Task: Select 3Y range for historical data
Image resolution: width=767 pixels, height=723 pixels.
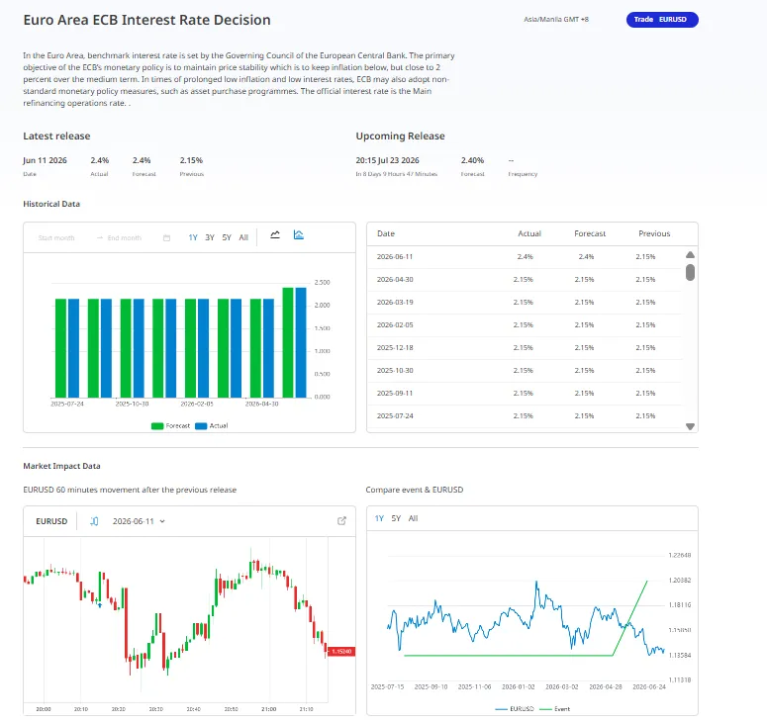Action: pyautogui.click(x=210, y=237)
